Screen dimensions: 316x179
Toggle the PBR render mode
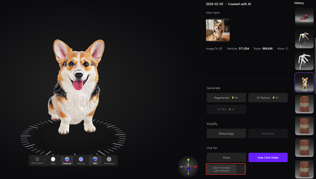coord(95,160)
